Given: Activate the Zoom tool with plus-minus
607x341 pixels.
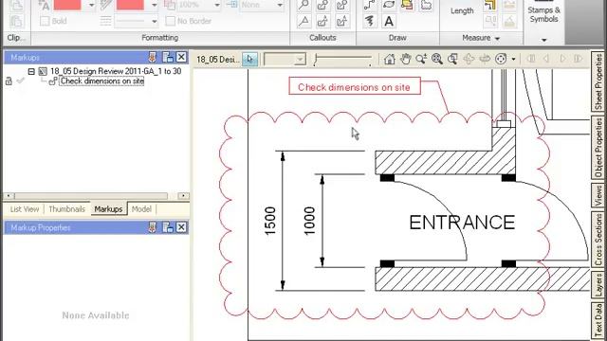Looking at the screenshot, I should (x=421, y=59).
